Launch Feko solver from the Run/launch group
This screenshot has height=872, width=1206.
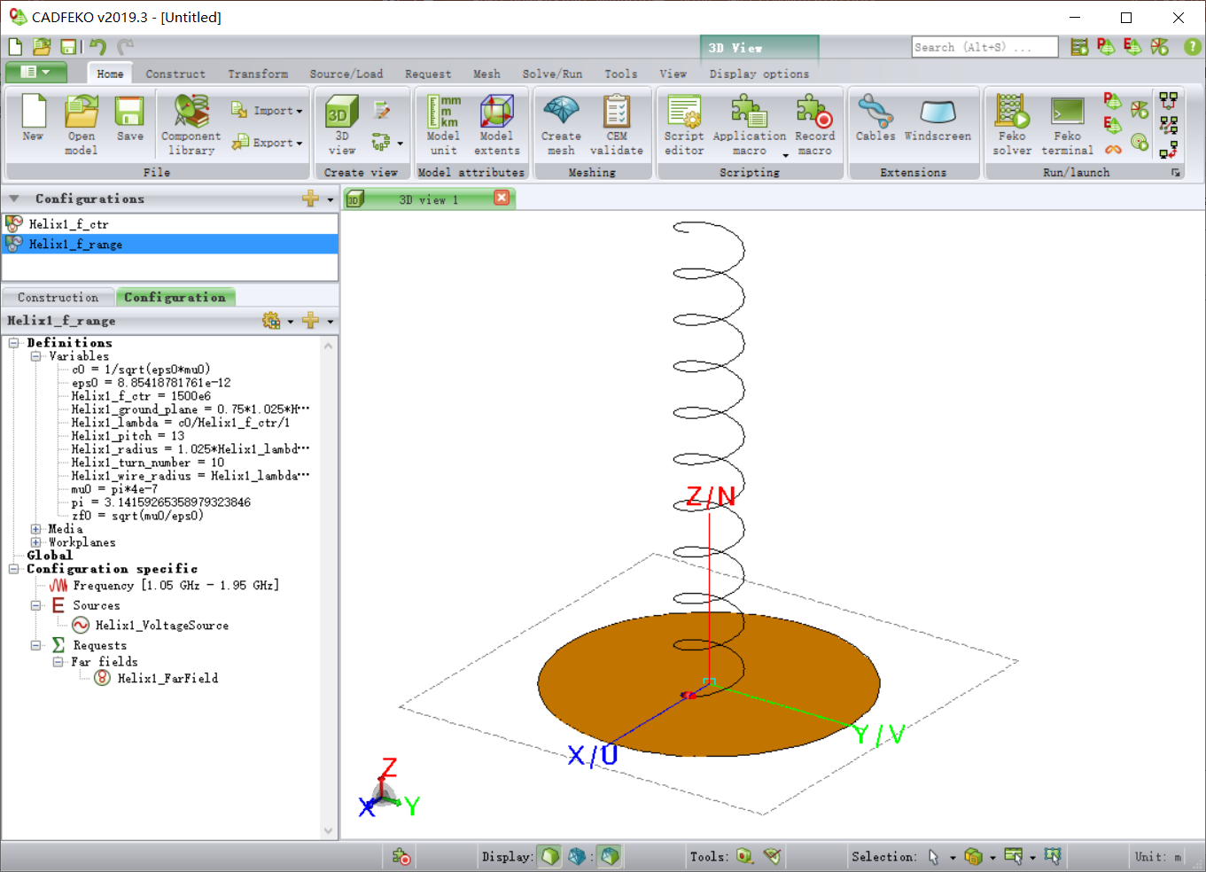(x=1012, y=125)
